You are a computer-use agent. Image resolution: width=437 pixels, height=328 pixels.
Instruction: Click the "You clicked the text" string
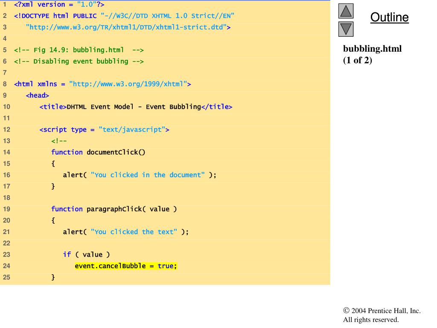(134, 232)
